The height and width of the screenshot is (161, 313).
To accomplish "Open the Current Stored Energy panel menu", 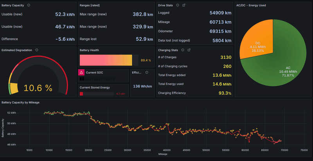I will pos(94,87).
